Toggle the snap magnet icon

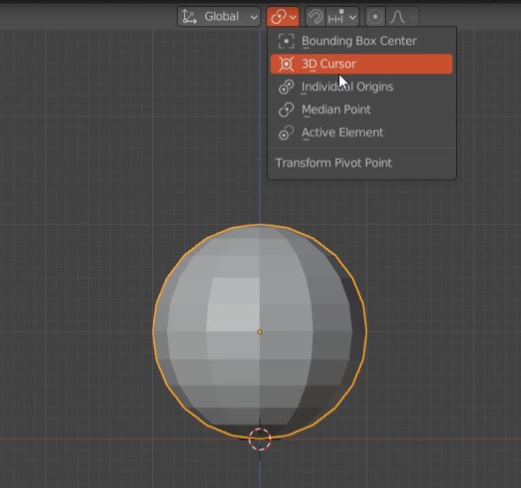315,16
